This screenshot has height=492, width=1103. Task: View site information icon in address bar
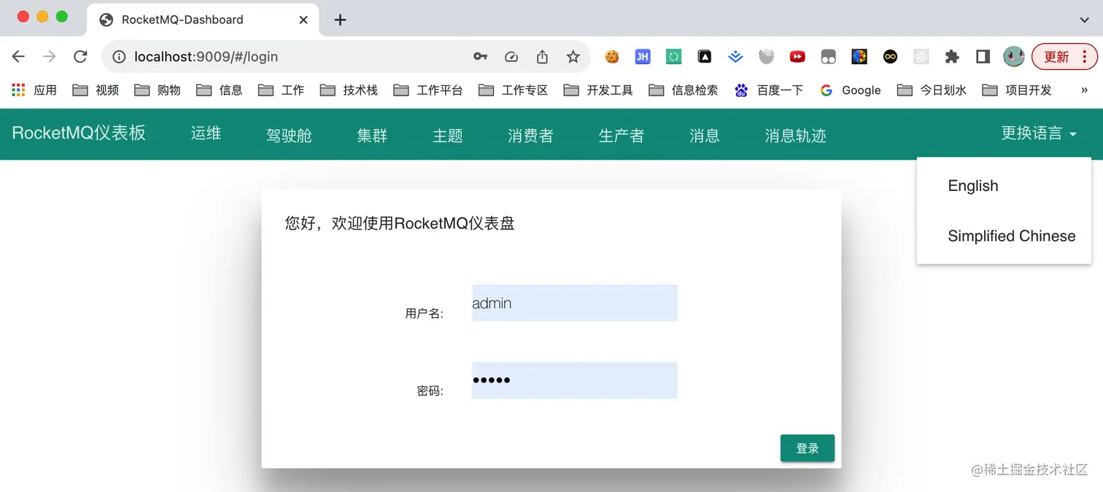(x=119, y=57)
